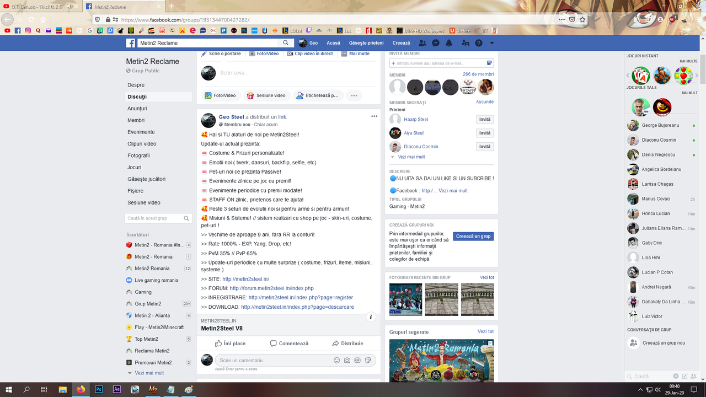
Task: Open friend requests icon in Facebook header
Action: (422, 43)
